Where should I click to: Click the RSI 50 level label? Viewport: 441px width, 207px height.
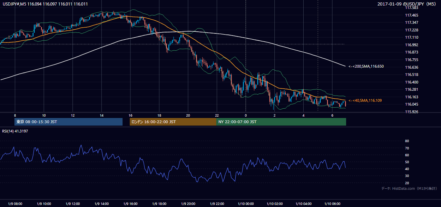(x=407, y=162)
